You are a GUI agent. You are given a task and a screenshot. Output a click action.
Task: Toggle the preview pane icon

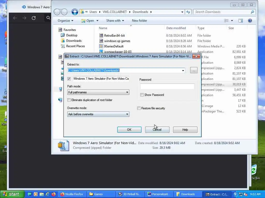(240, 21)
